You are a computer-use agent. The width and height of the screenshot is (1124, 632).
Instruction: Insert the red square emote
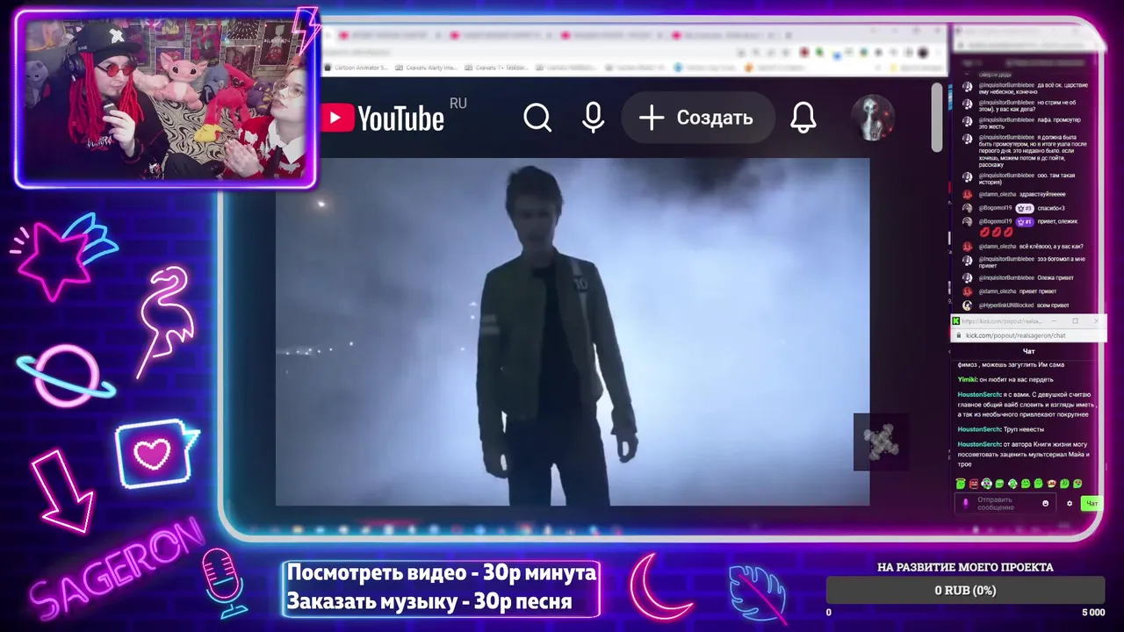point(974,484)
